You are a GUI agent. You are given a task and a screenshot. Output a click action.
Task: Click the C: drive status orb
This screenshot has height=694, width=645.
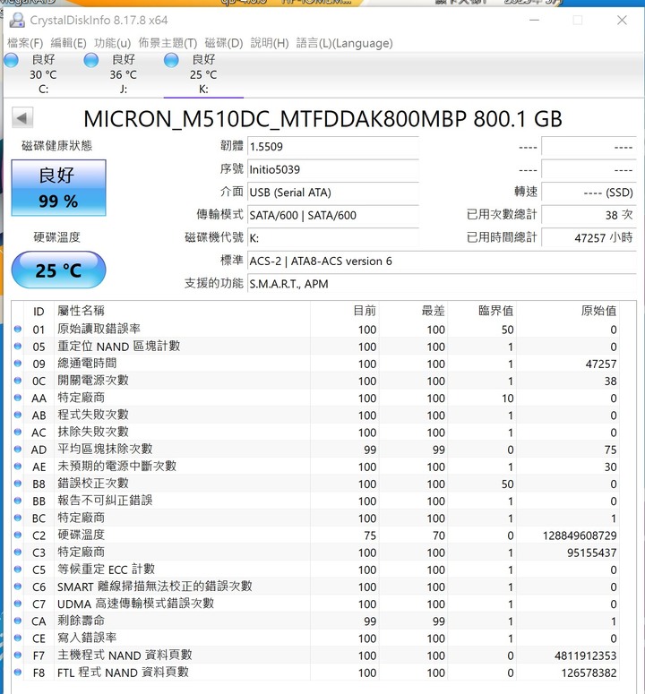click(12, 60)
